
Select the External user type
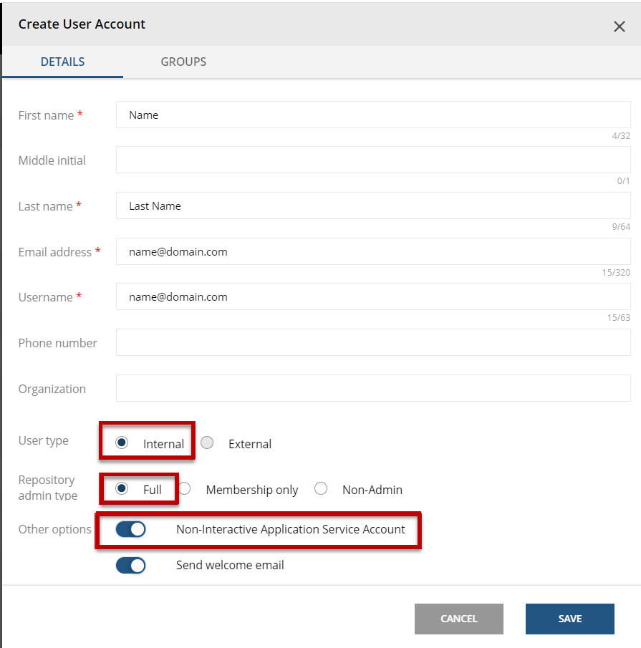[x=206, y=443]
